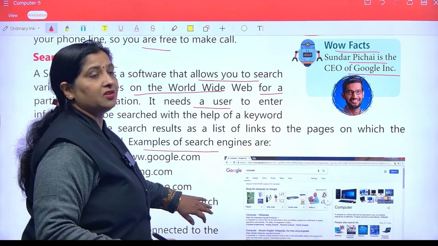Switch to the Annotation tab
Image resolution: width=438 pixels, height=246 pixels.
pos(37,15)
